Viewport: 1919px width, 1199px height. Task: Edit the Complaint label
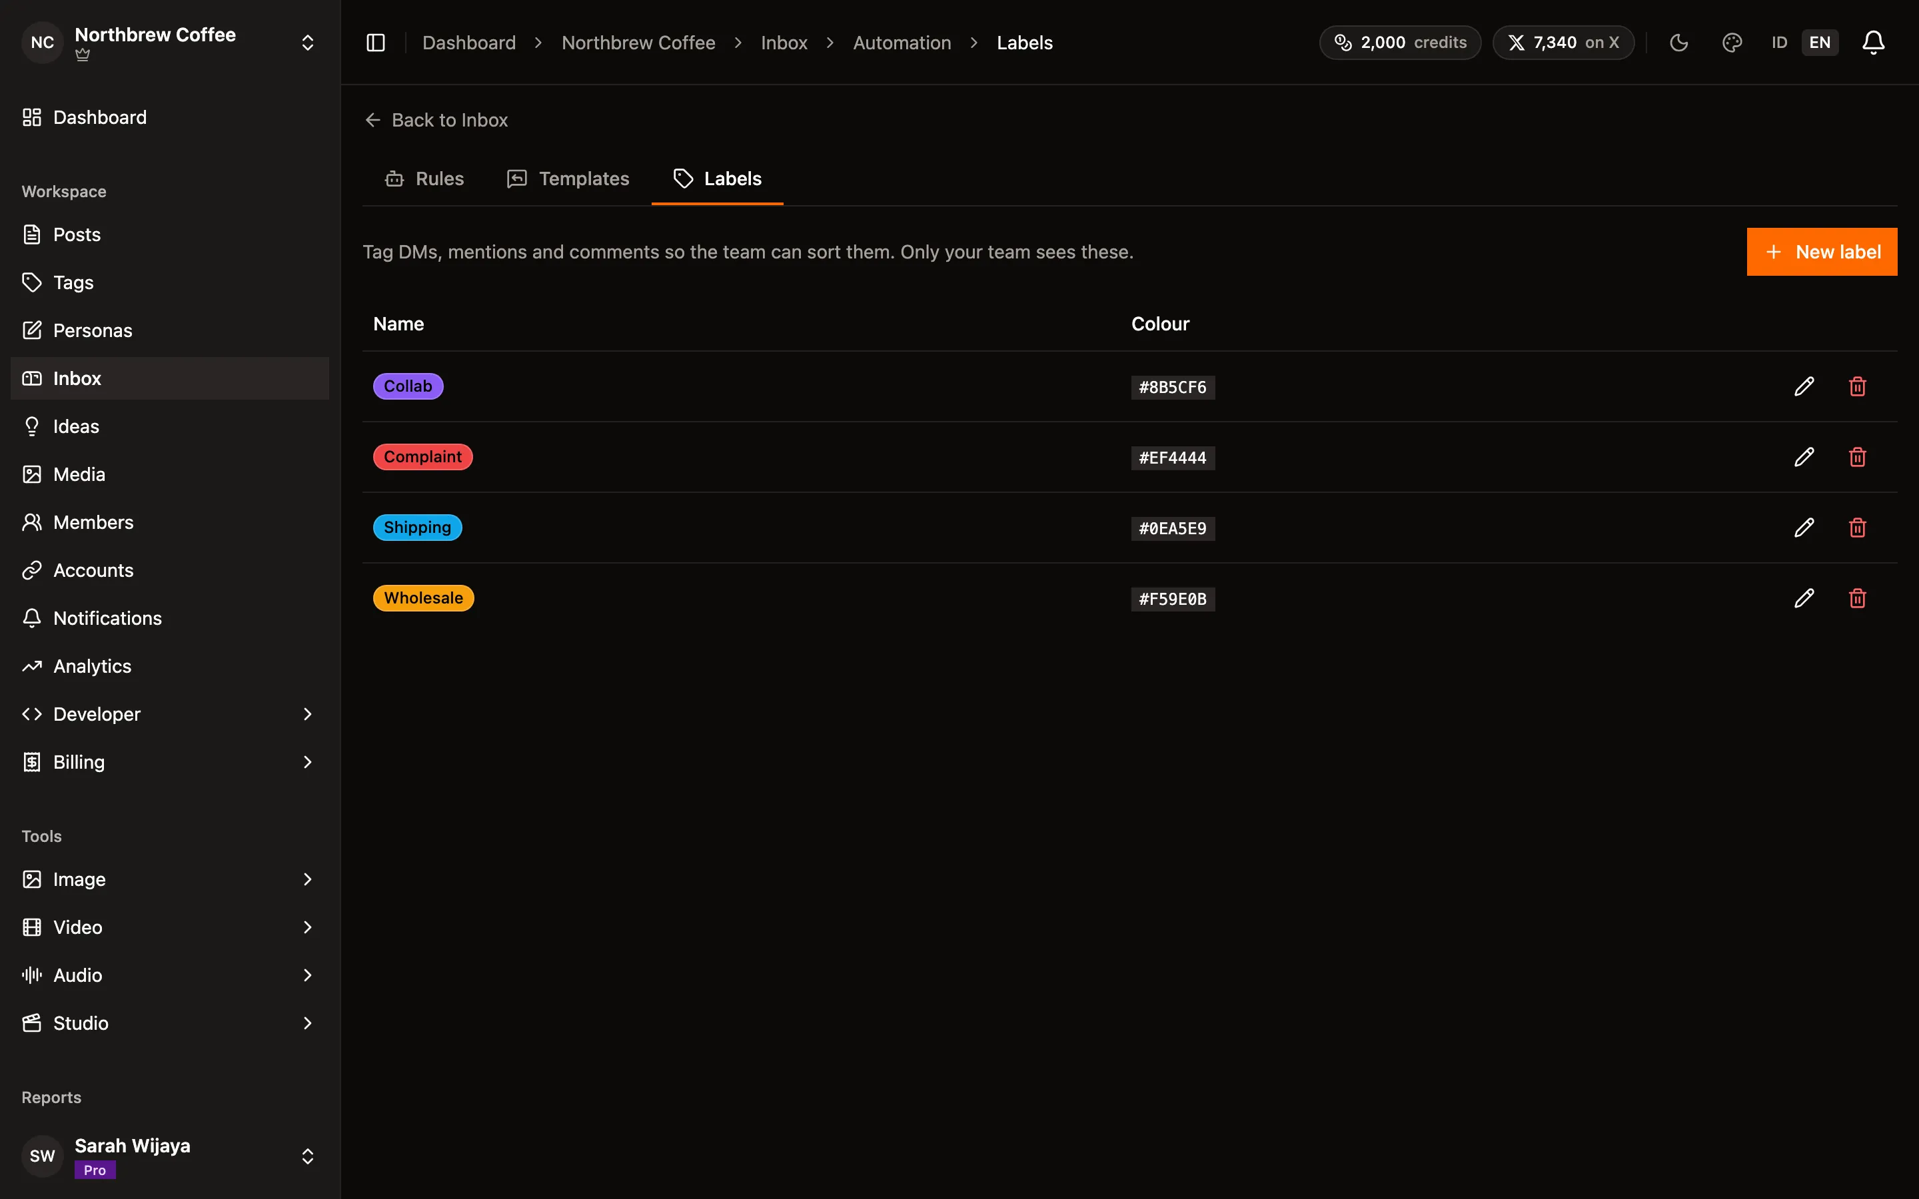coord(1804,457)
